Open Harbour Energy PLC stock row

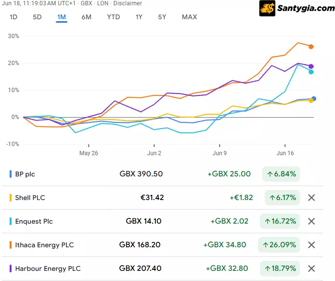[162, 268]
